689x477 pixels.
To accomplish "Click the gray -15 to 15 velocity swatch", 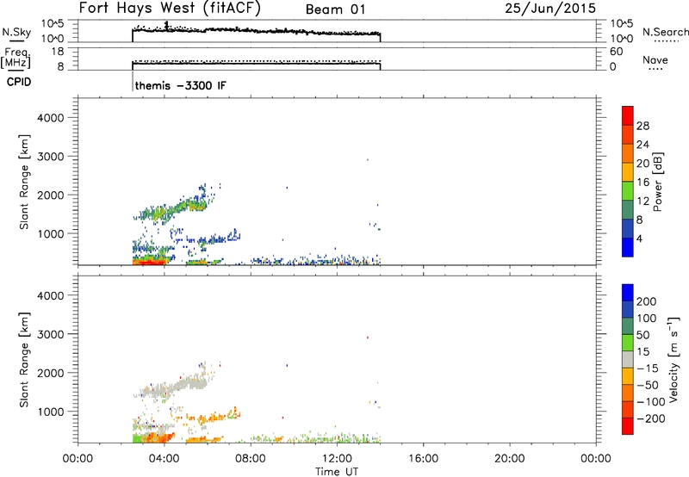I will pyautogui.click(x=628, y=359).
